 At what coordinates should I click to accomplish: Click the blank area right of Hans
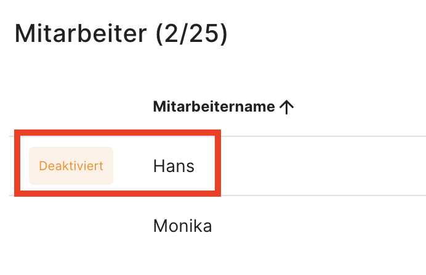coord(320,166)
